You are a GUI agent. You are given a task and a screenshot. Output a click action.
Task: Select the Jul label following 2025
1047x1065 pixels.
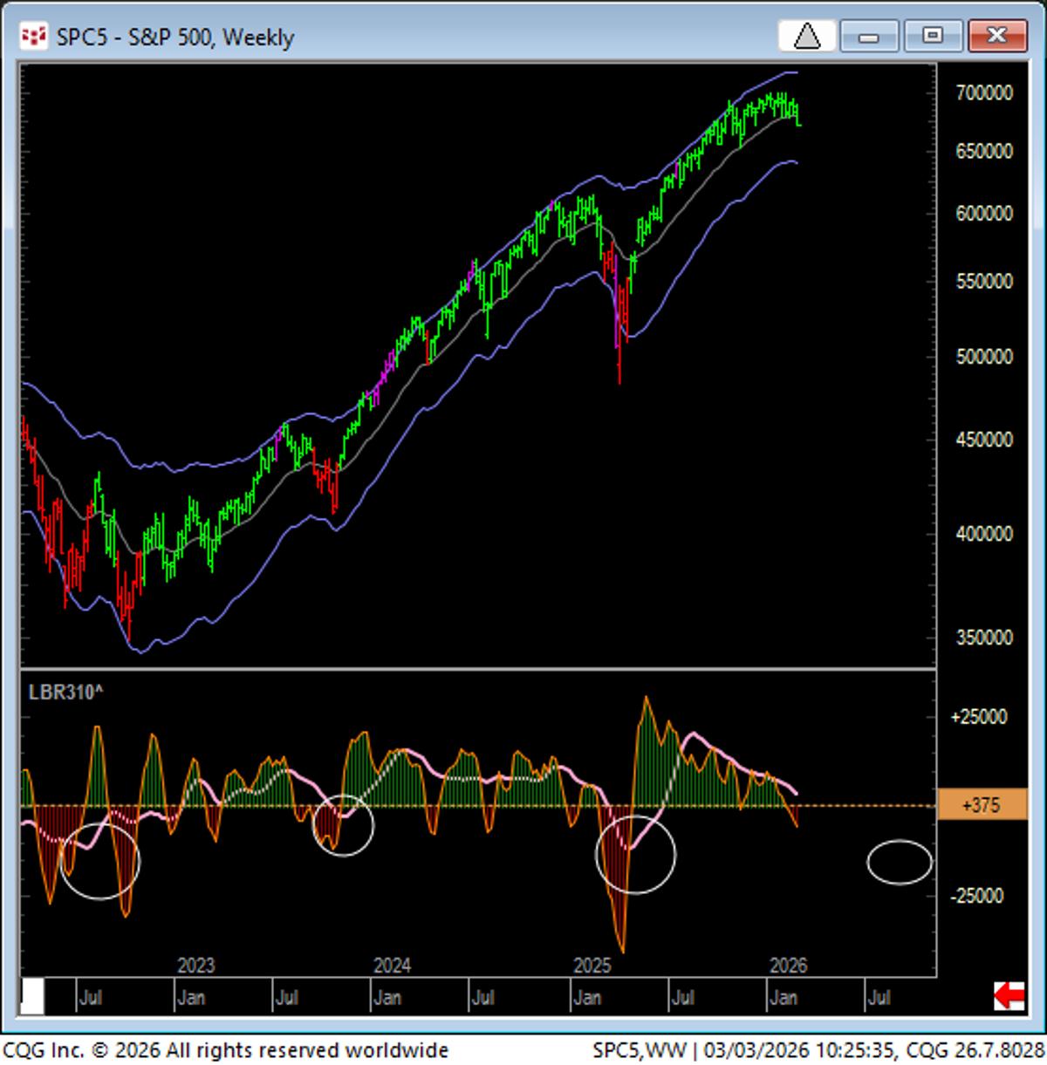pos(683,995)
